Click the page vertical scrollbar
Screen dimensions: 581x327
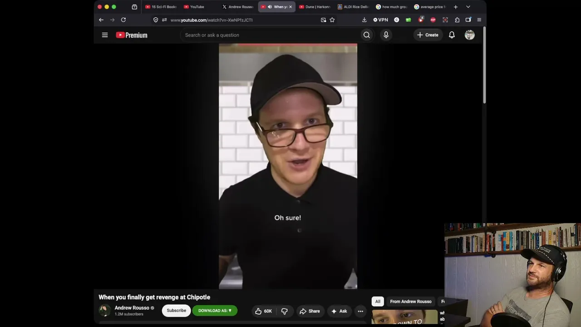[x=484, y=66]
